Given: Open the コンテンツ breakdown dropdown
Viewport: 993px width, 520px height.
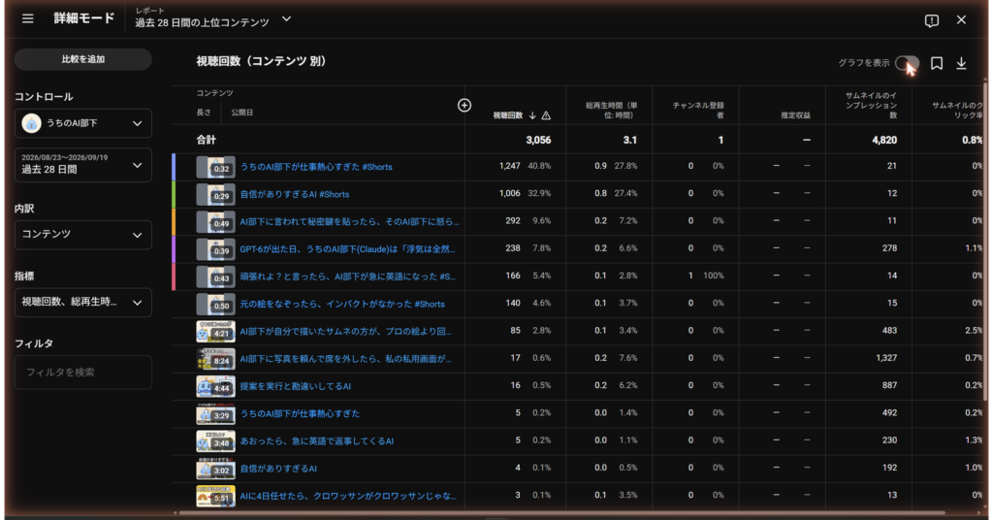Looking at the screenshot, I should (83, 235).
